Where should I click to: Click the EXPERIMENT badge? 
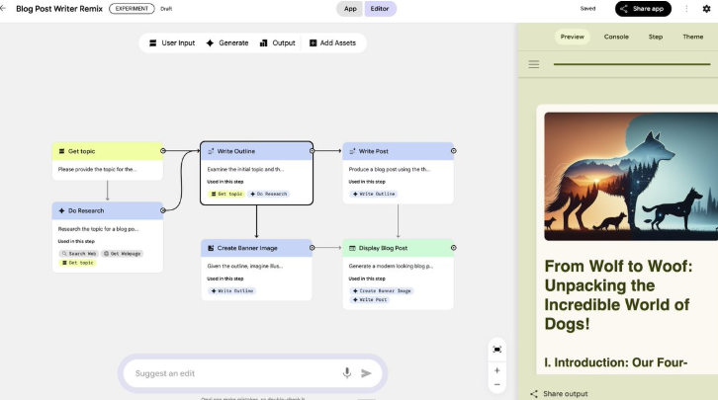coord(132,9)
